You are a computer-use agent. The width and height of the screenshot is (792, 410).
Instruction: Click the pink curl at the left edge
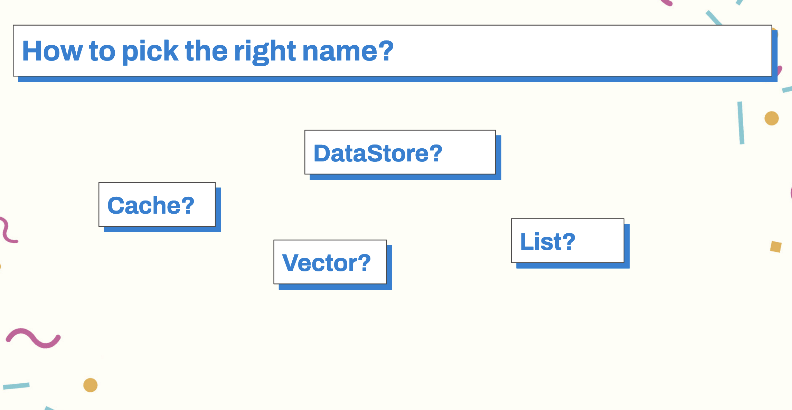8,230
